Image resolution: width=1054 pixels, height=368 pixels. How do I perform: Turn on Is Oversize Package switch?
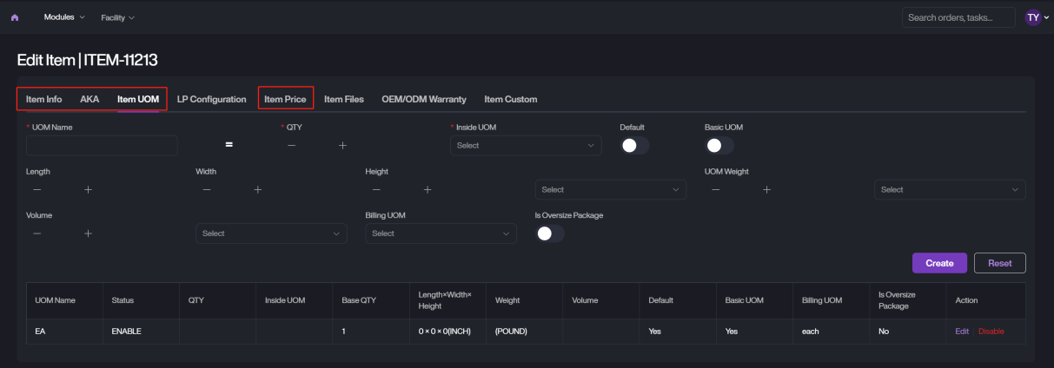549,233
